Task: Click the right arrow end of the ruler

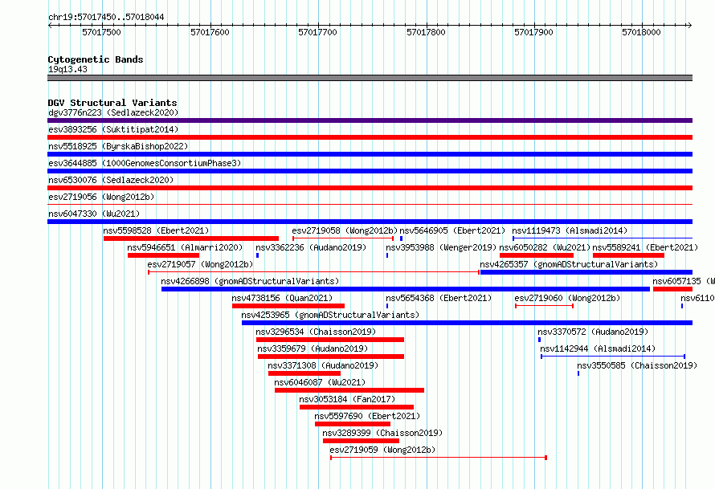Action: click(x=690, y=25)
